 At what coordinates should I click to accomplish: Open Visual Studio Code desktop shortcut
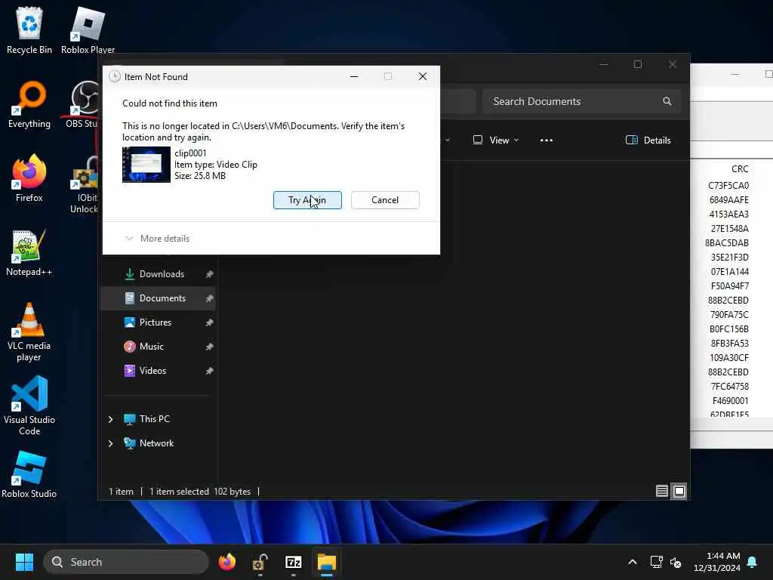click(x=29, y=406)
